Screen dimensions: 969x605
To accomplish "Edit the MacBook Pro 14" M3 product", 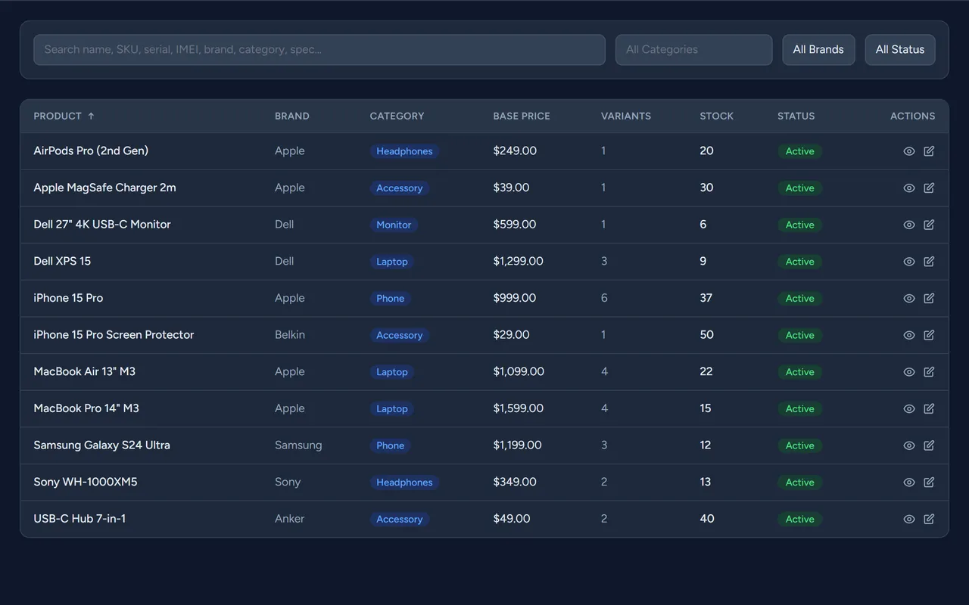I will (x=929, y=409).
